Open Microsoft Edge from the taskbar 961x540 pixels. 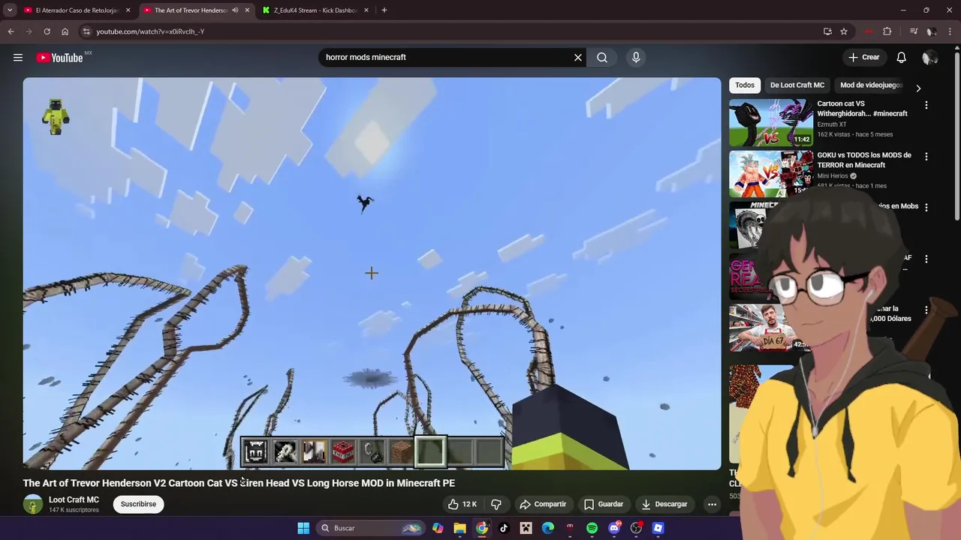pos(547,528)
